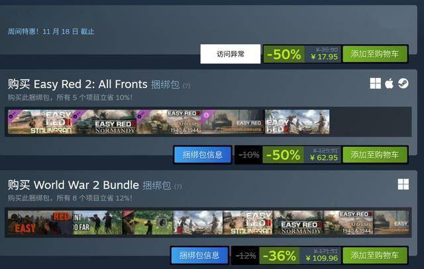Add All Fronts bundle ¥62.95 to cart

point(375,155)
